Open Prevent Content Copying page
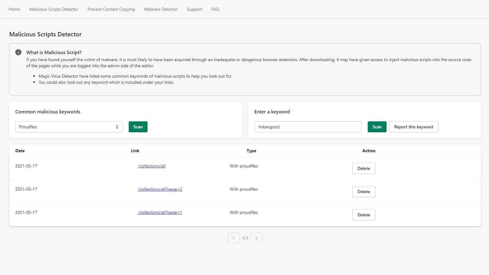 [x=111, y=9]
